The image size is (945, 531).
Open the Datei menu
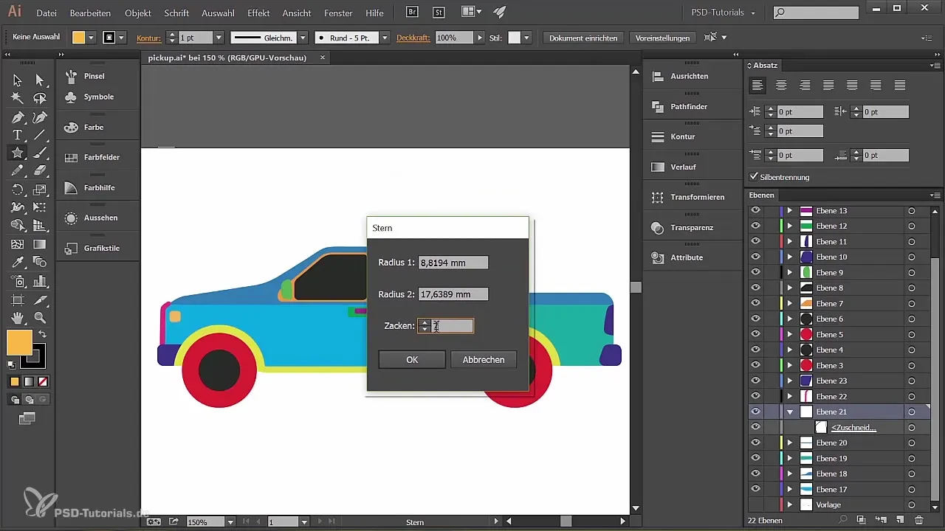point(46,13)
